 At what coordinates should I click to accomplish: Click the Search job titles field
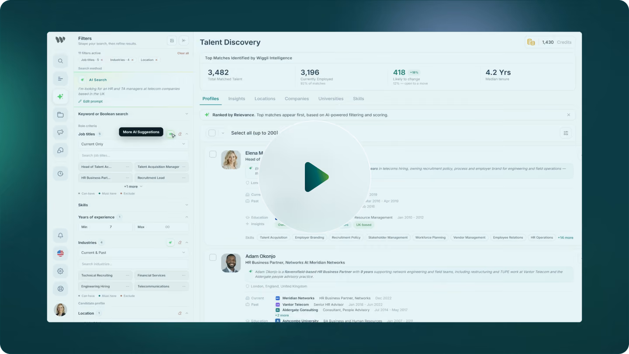(x=133, y=156)
